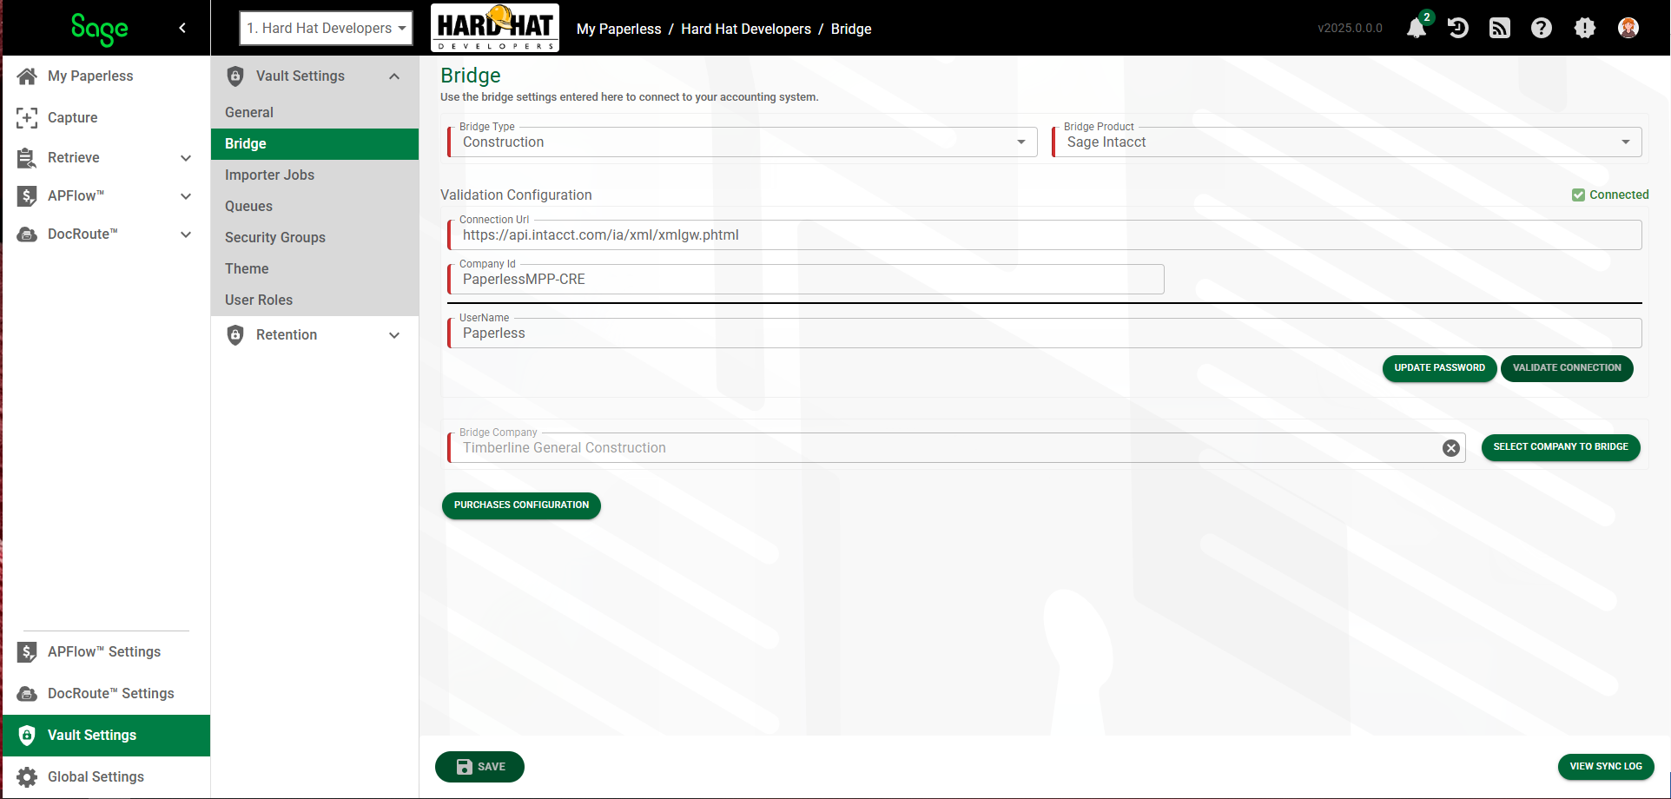This screenshot has height=799, width=1671.
Task: Open the user profile avatar
Action: pos(1628,28)
